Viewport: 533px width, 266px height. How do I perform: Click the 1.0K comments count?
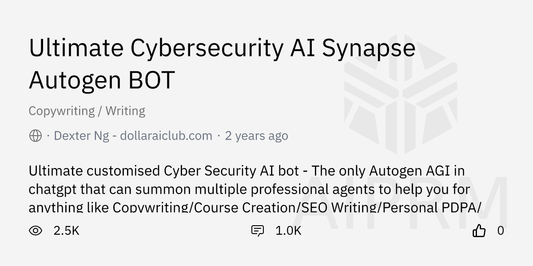pos(288,231)
